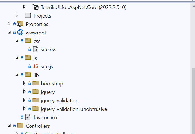Screen dimensions: 195x134
Task: Click the bootstrap folder icon
Action: coord(36,83)
